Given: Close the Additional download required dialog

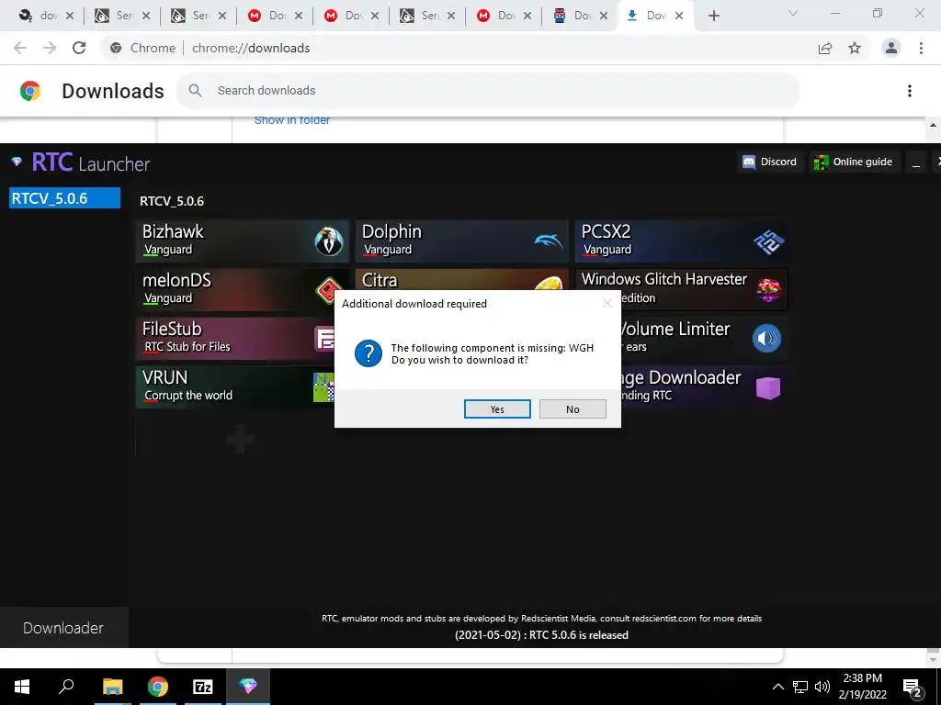Looking at the screenshot, I should click(607, 303).
